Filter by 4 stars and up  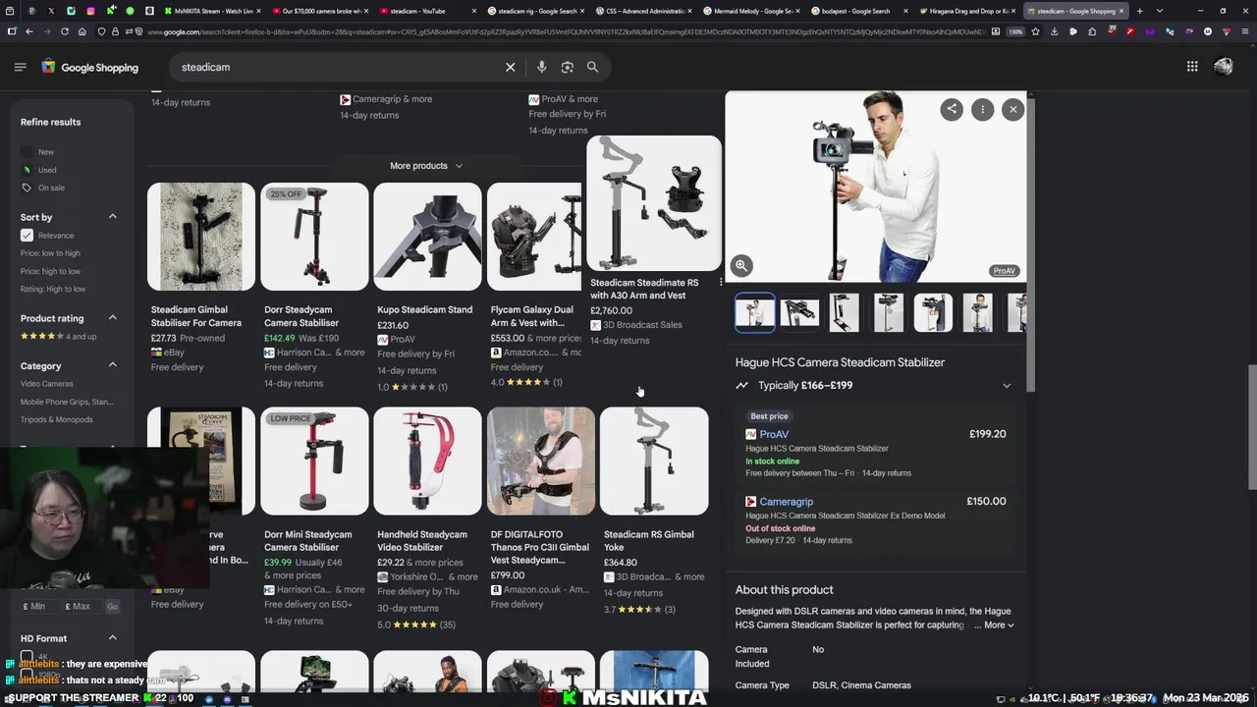coord(58,336)
